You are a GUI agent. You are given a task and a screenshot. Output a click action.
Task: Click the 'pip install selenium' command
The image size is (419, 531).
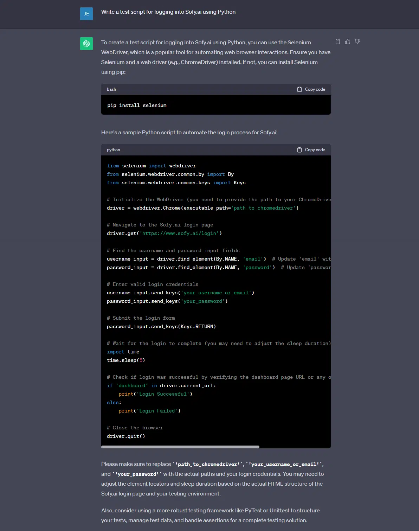(x=137, y=105)
